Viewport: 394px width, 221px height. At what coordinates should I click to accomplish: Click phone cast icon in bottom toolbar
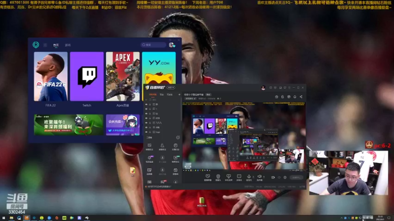click(229, 177)
